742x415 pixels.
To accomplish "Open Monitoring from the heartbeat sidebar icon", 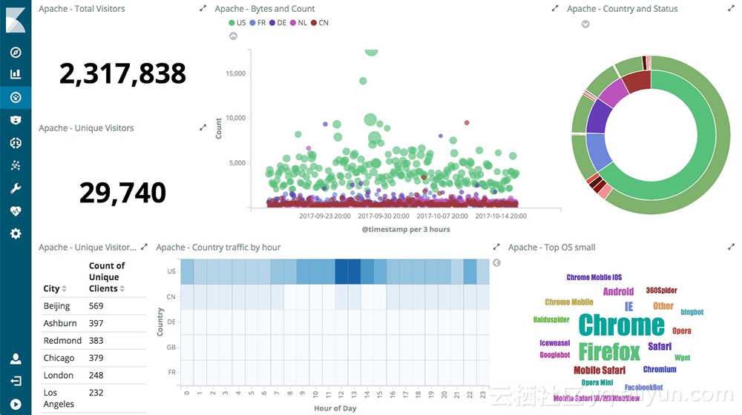I will click(16, 211).
